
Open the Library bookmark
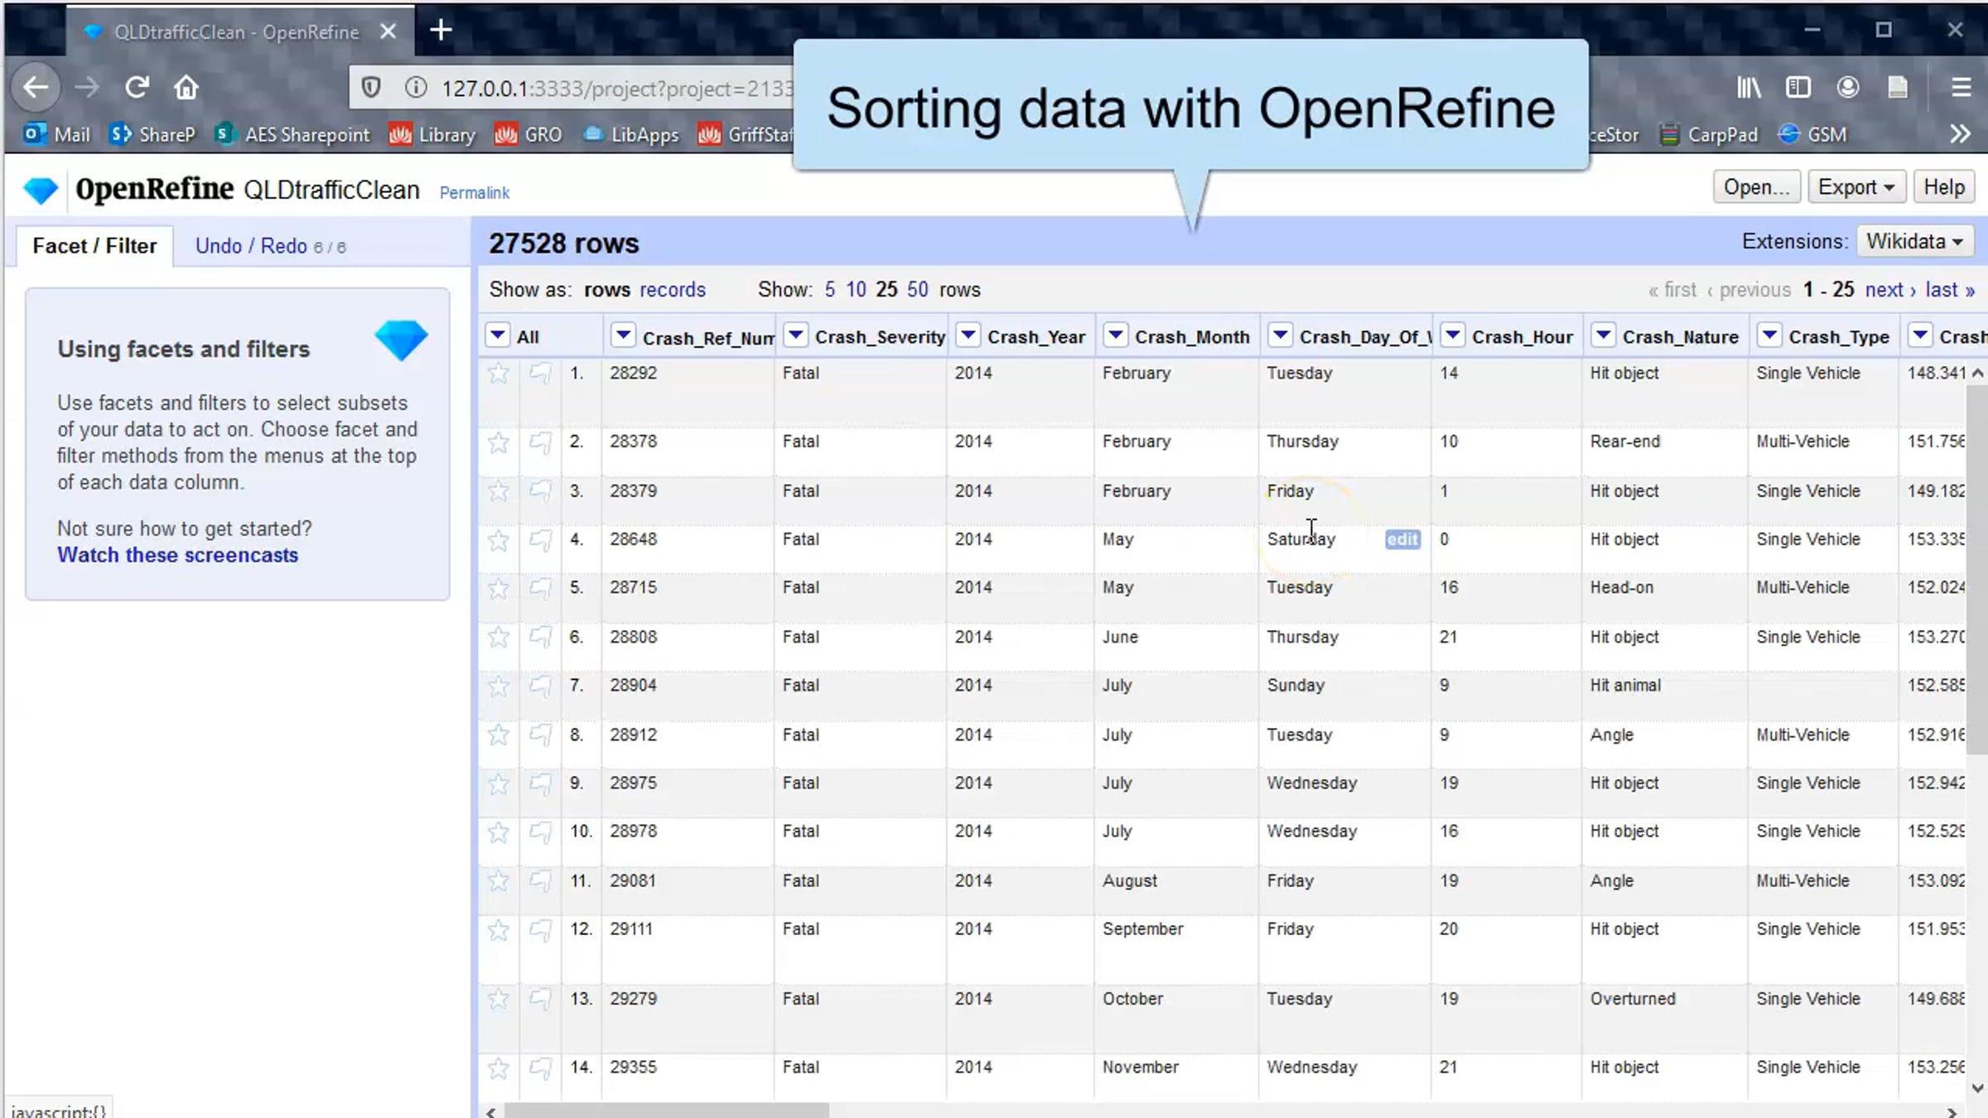[433, 134]
